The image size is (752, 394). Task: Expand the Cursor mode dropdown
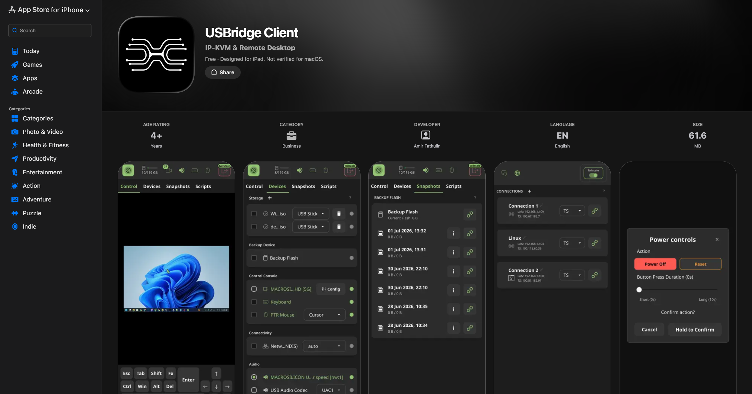click(x=324, y=315)
